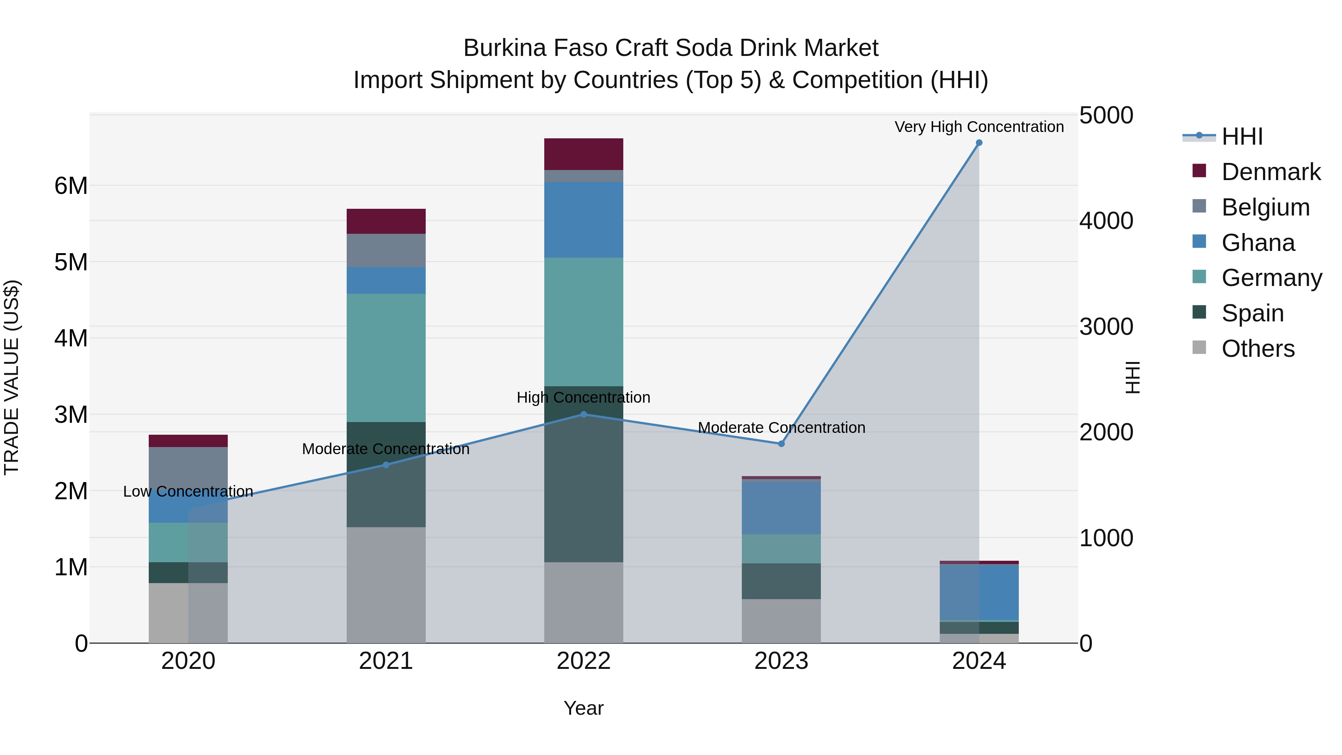
Task: Click the 2000 tick on right axis
Action: click(1106, 432)
